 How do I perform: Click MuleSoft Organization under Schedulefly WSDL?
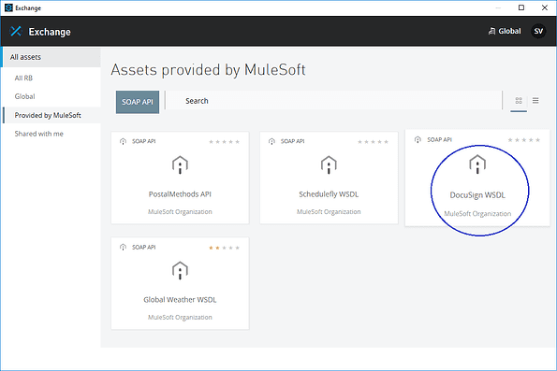click(329, 212)
